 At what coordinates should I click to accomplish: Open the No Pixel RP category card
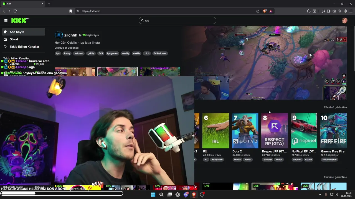(304, 130)
